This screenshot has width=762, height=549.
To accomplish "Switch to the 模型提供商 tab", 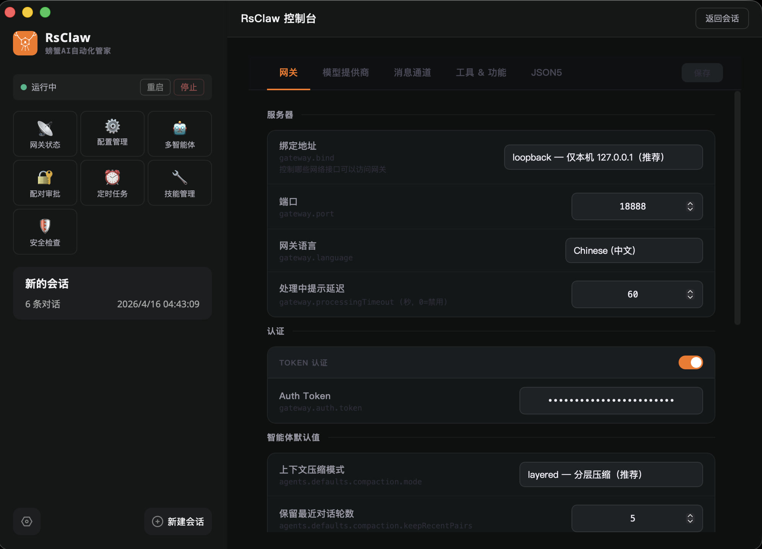I will pyautogui.click(x=345, y=73).
